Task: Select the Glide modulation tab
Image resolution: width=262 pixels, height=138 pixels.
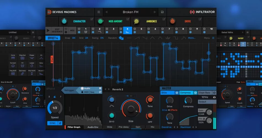Action: pos(109,127)
